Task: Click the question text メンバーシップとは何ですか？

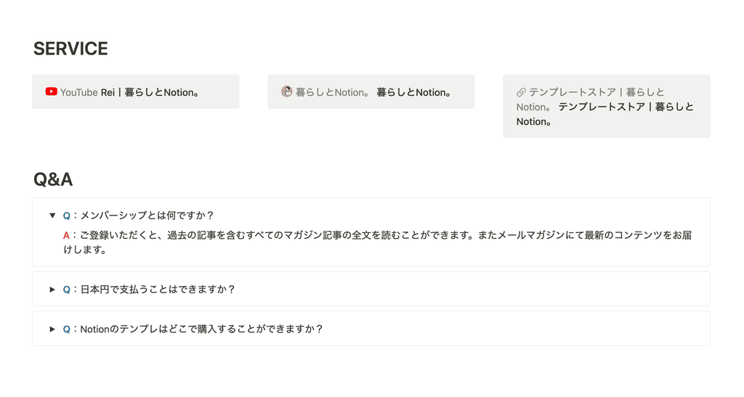Action: (147, 216)
